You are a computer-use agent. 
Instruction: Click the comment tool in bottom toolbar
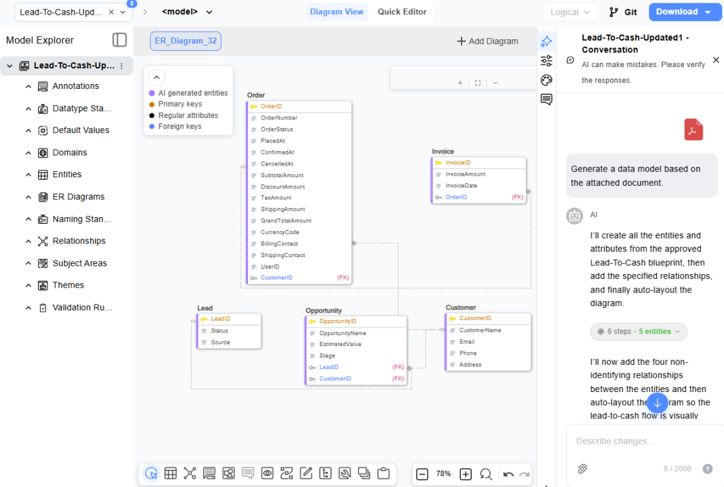point(248,473)
